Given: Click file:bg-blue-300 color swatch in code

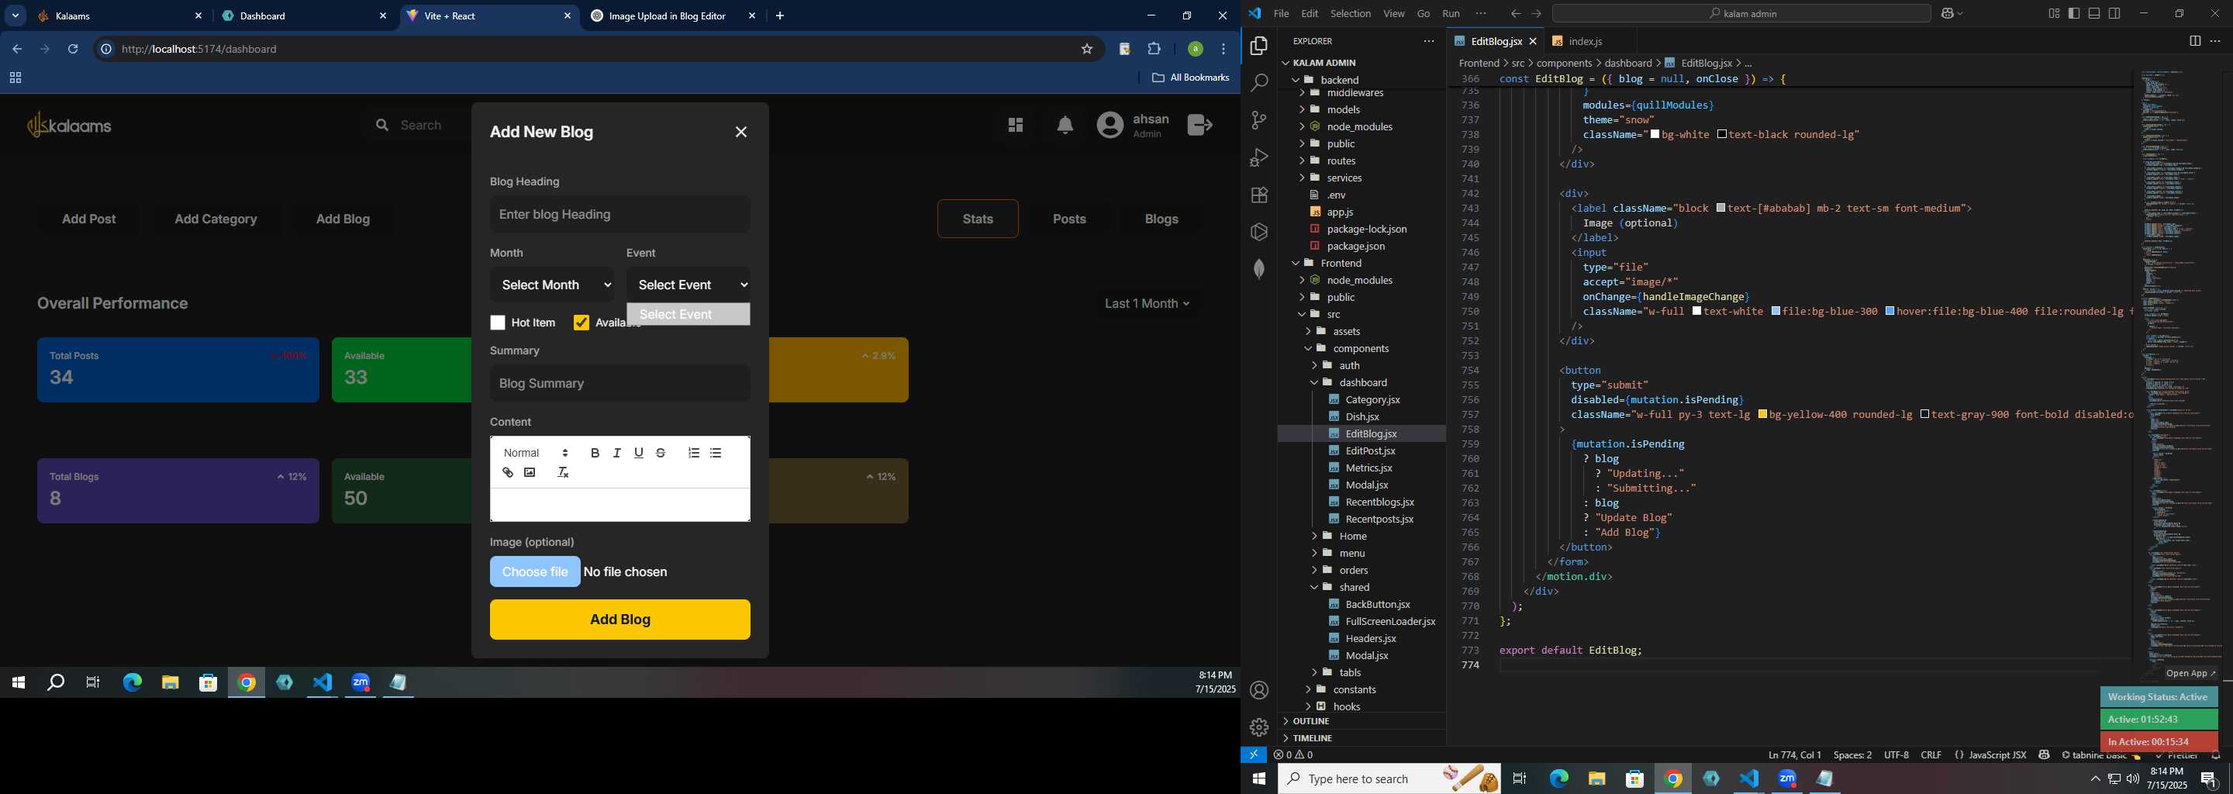Looking at the screenshot, I should (1776, 311).
